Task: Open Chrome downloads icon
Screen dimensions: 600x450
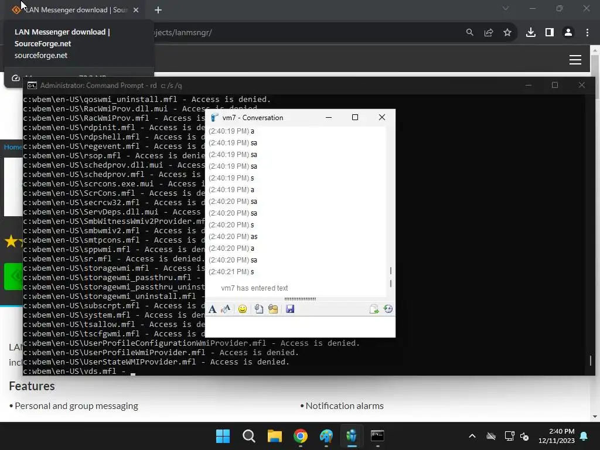Action: pyautogui.click(x=531, y=33)
